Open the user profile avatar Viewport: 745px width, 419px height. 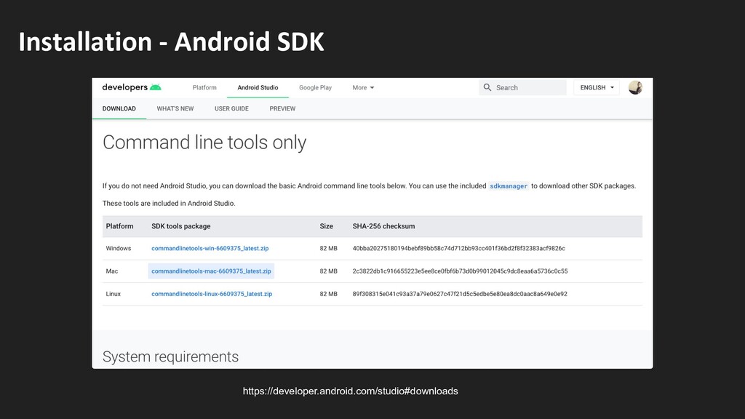coord(635,87)
